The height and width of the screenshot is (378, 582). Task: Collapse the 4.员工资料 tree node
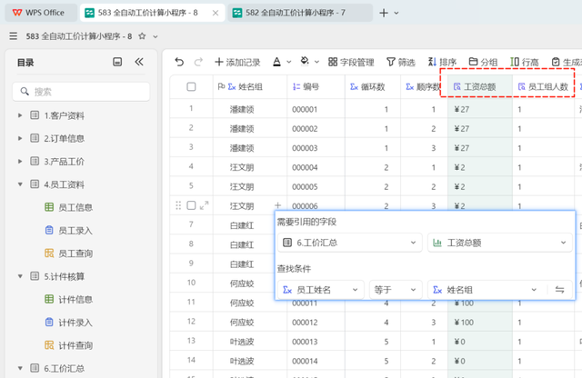(x=20, y=184)
